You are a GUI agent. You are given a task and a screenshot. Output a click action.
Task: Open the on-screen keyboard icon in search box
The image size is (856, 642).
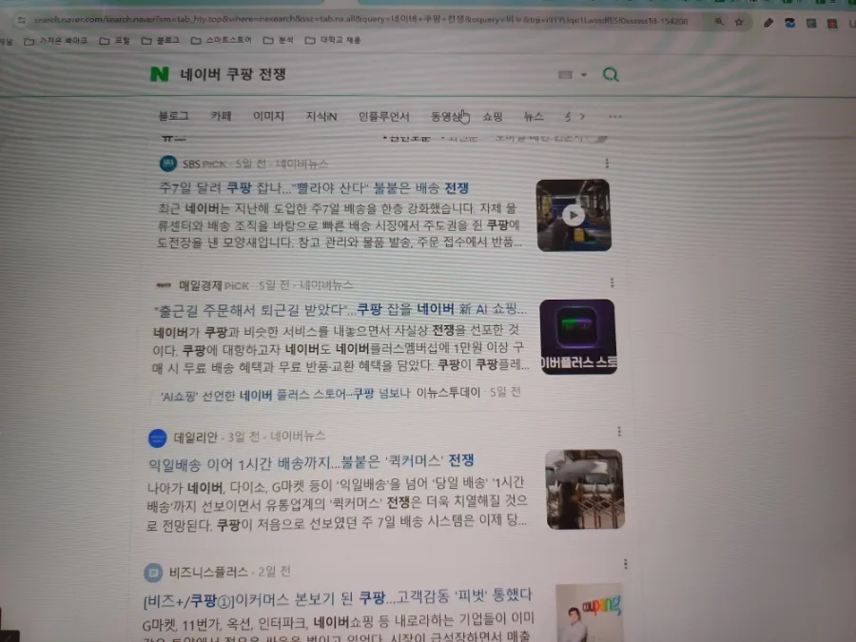pyautogui.click(x=565, y=74)
